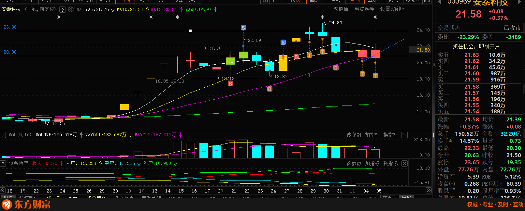This screenshot has height=211, width=525.
Task: Click 改参数 in the 资金博弈 panel
Action: [354, 164]
